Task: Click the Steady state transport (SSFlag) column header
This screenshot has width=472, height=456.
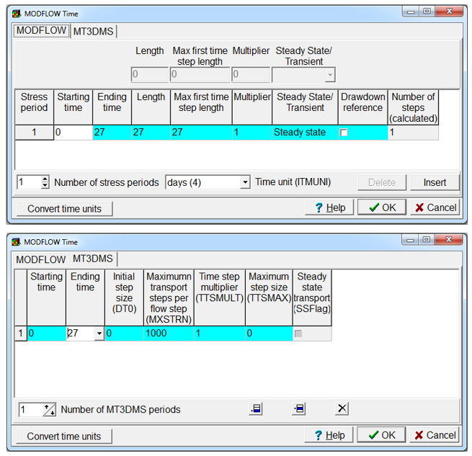Action: (312, 298)
